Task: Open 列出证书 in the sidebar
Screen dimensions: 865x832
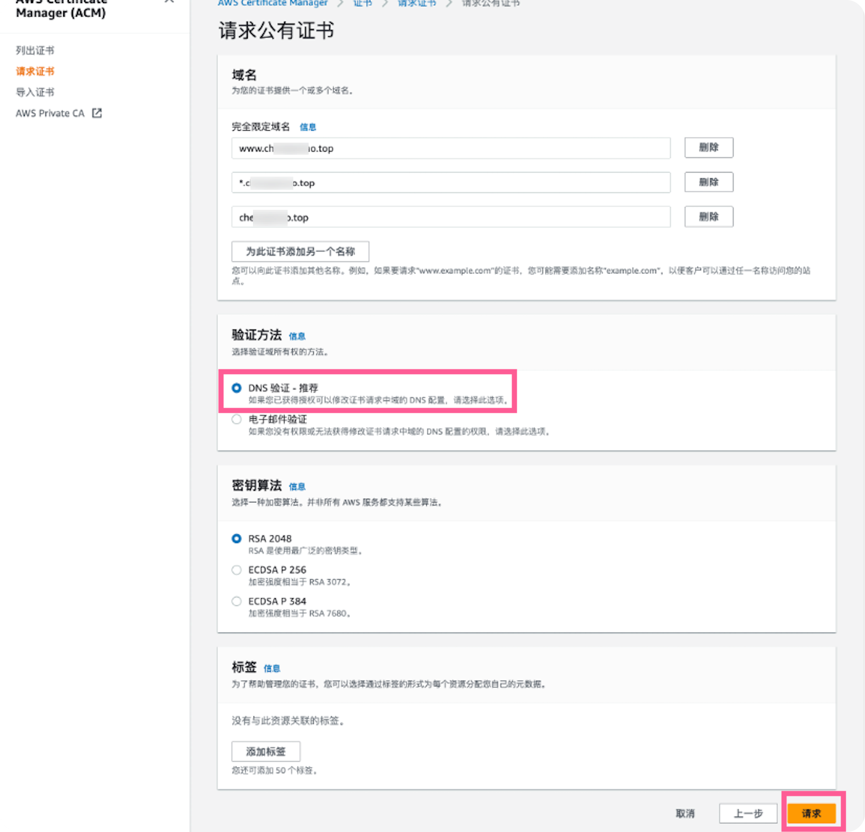Action: point(35,50)
